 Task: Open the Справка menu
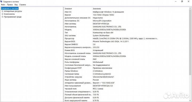(23, 5)
